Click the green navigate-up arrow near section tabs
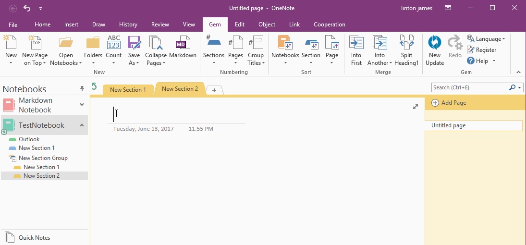The image size is (526, 245). pos(94,86)
